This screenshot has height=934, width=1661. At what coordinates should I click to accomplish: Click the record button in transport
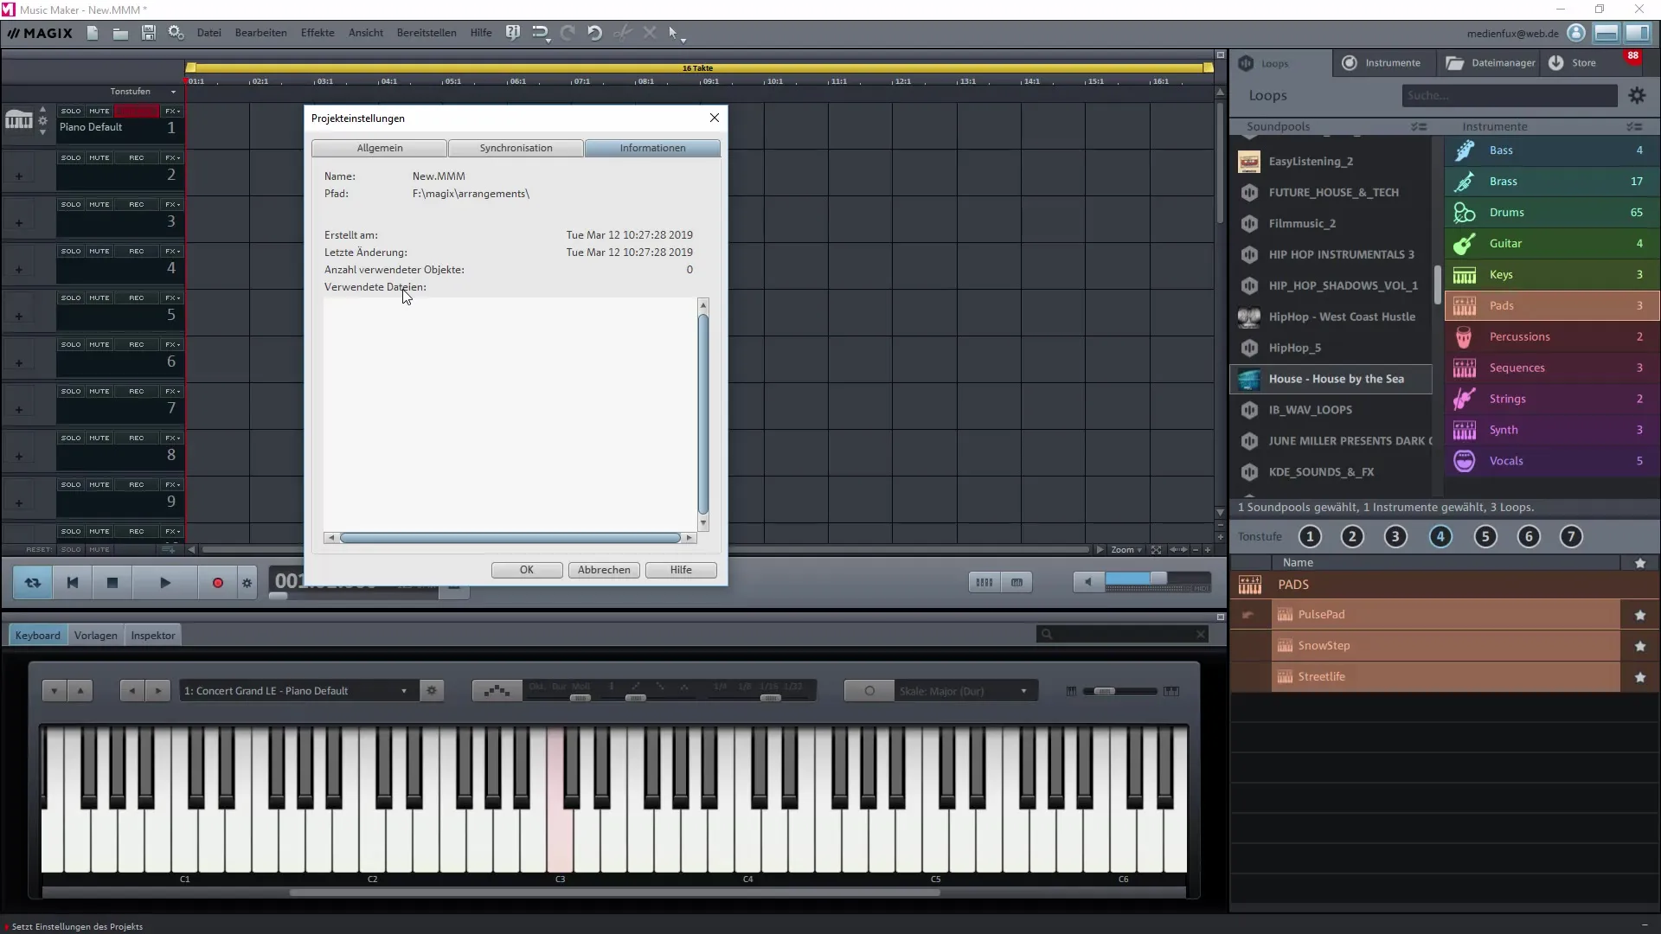(217, 583)
